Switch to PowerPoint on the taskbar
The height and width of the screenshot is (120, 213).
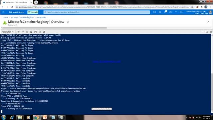click(45, 117)
